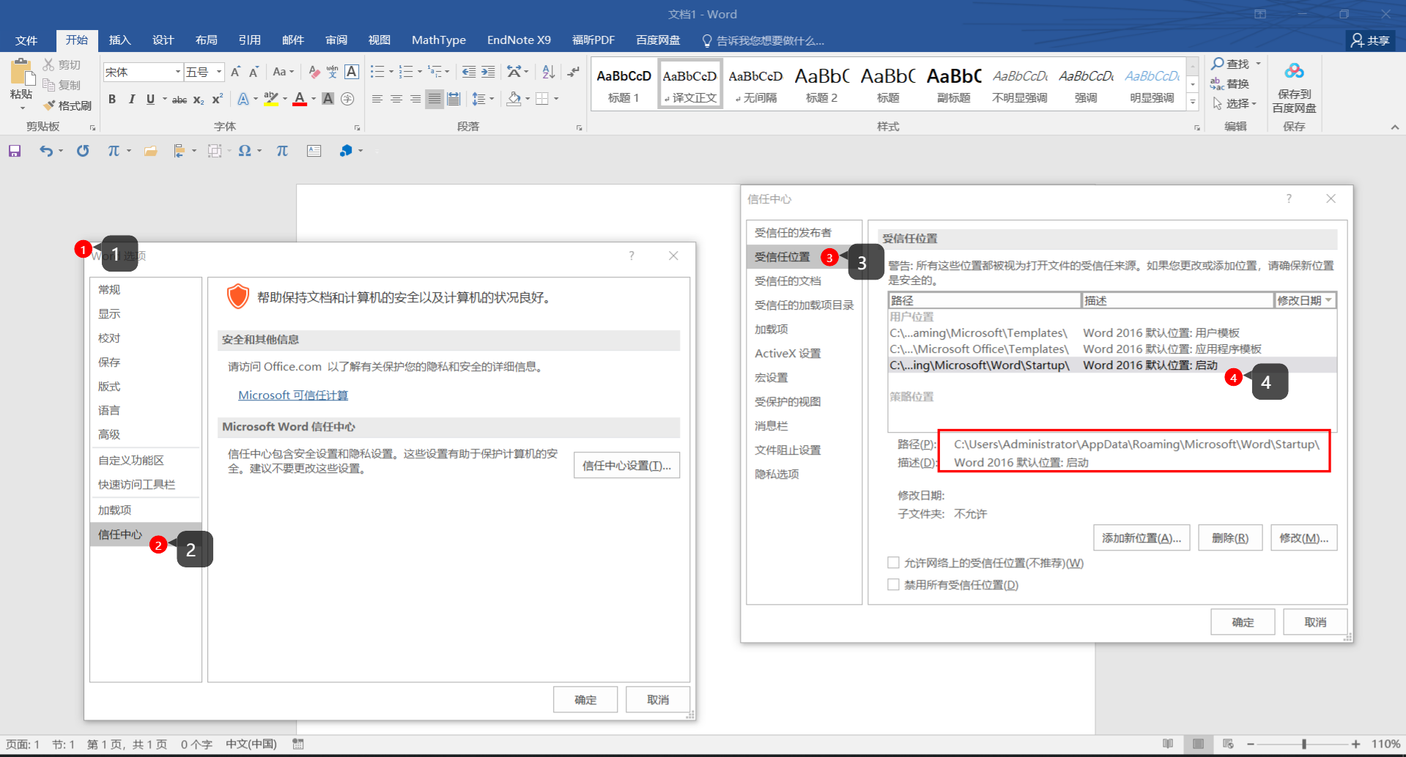Click the Character Border (A) icon
The height and width of the screenshot is (757, 1406).
pos(352,72)
